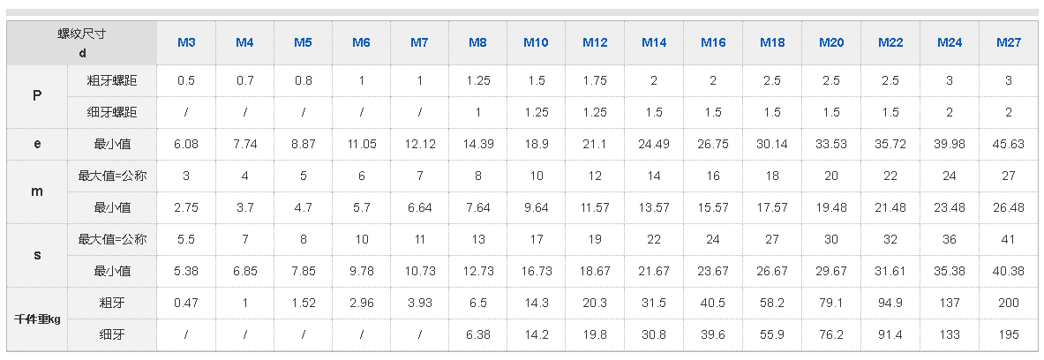Click the M10 column header
This screenshot has width=1044, height=360.
[536, 42]
